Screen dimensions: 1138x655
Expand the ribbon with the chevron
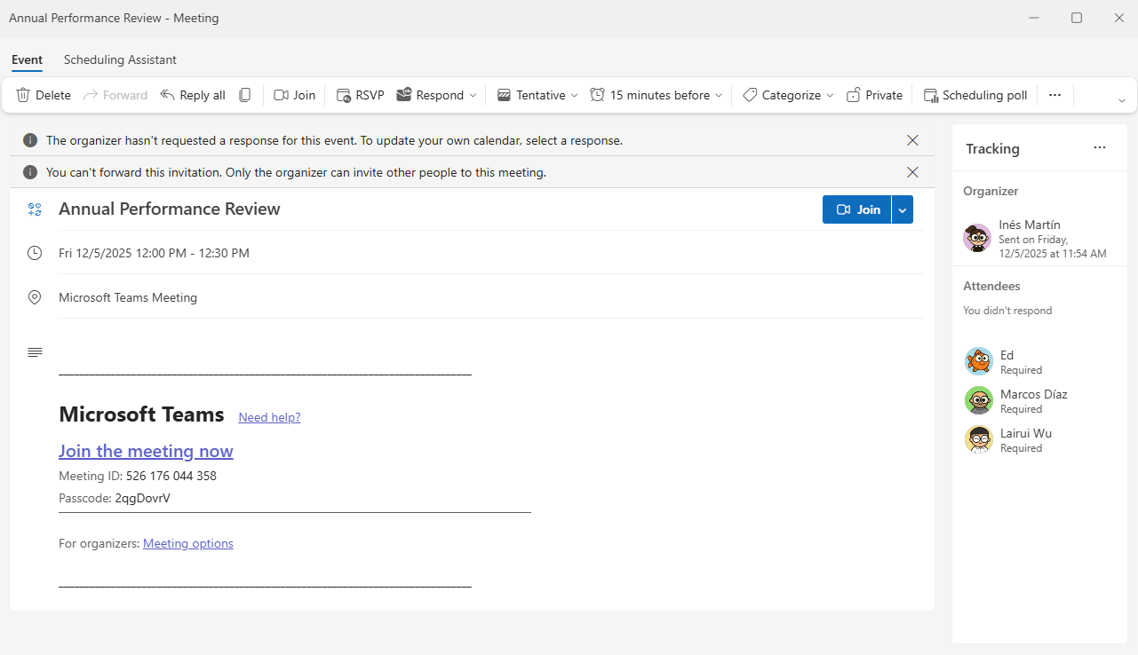click(x=1122, y=100)
